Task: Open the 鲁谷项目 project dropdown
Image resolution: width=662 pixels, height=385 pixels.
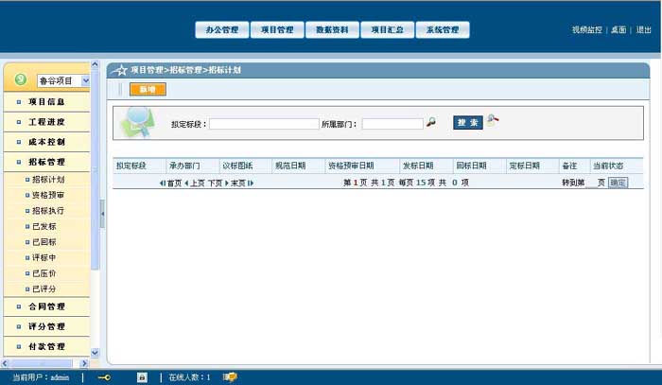Action: click(x=85, y=81)
